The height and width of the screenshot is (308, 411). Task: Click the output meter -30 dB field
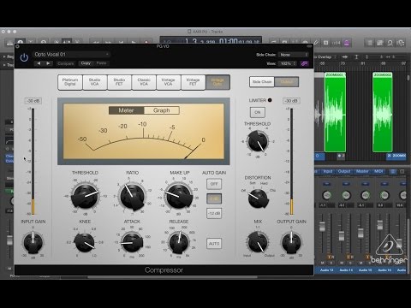tap(291, 101)
